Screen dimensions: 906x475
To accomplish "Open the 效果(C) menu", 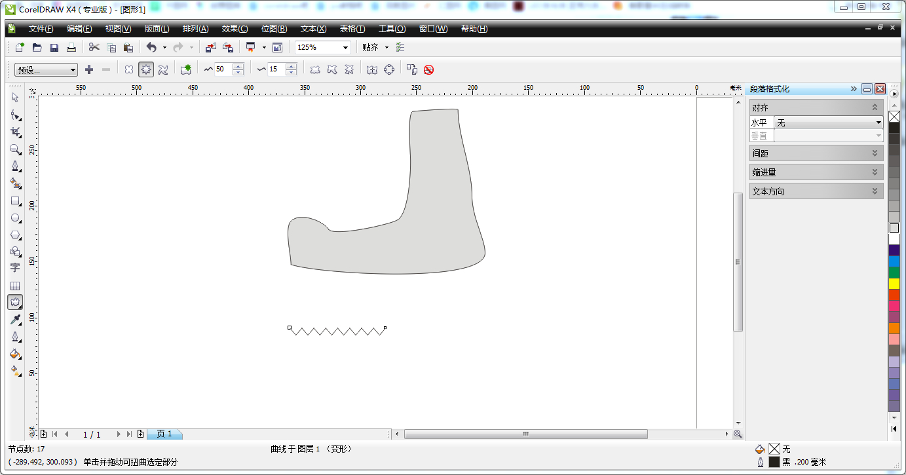I will coord(235,29).
